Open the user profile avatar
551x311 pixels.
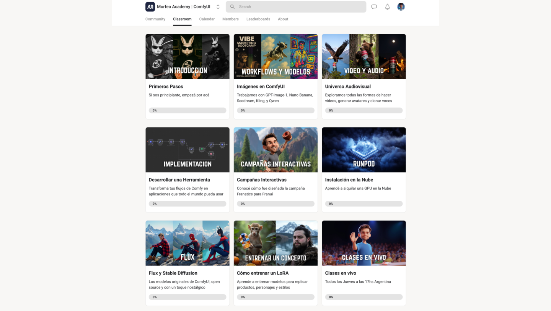pos(401,7)
